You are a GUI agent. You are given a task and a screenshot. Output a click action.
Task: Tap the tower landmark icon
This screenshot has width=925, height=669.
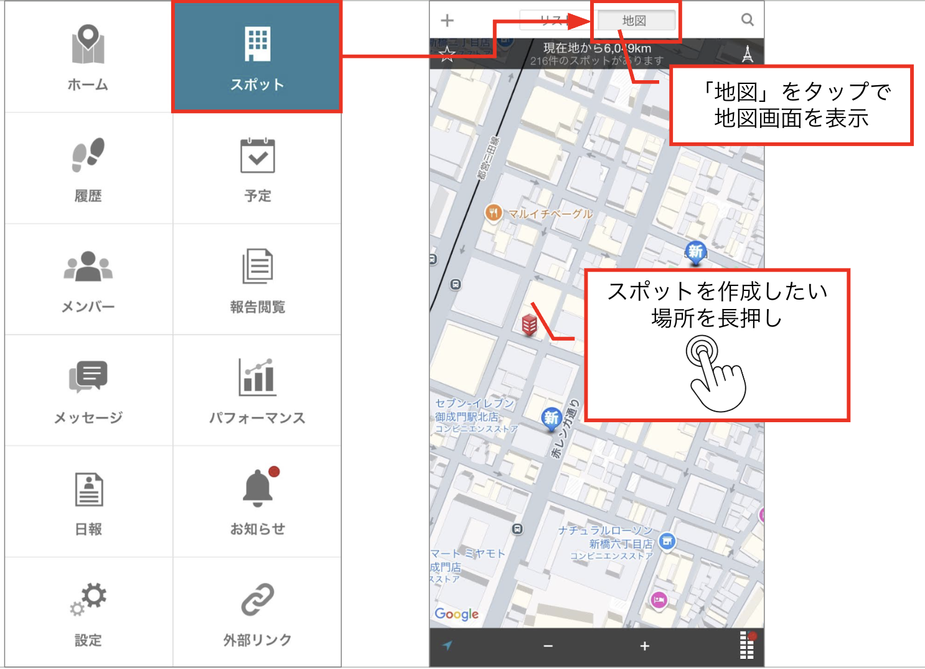tap(748, 54)
